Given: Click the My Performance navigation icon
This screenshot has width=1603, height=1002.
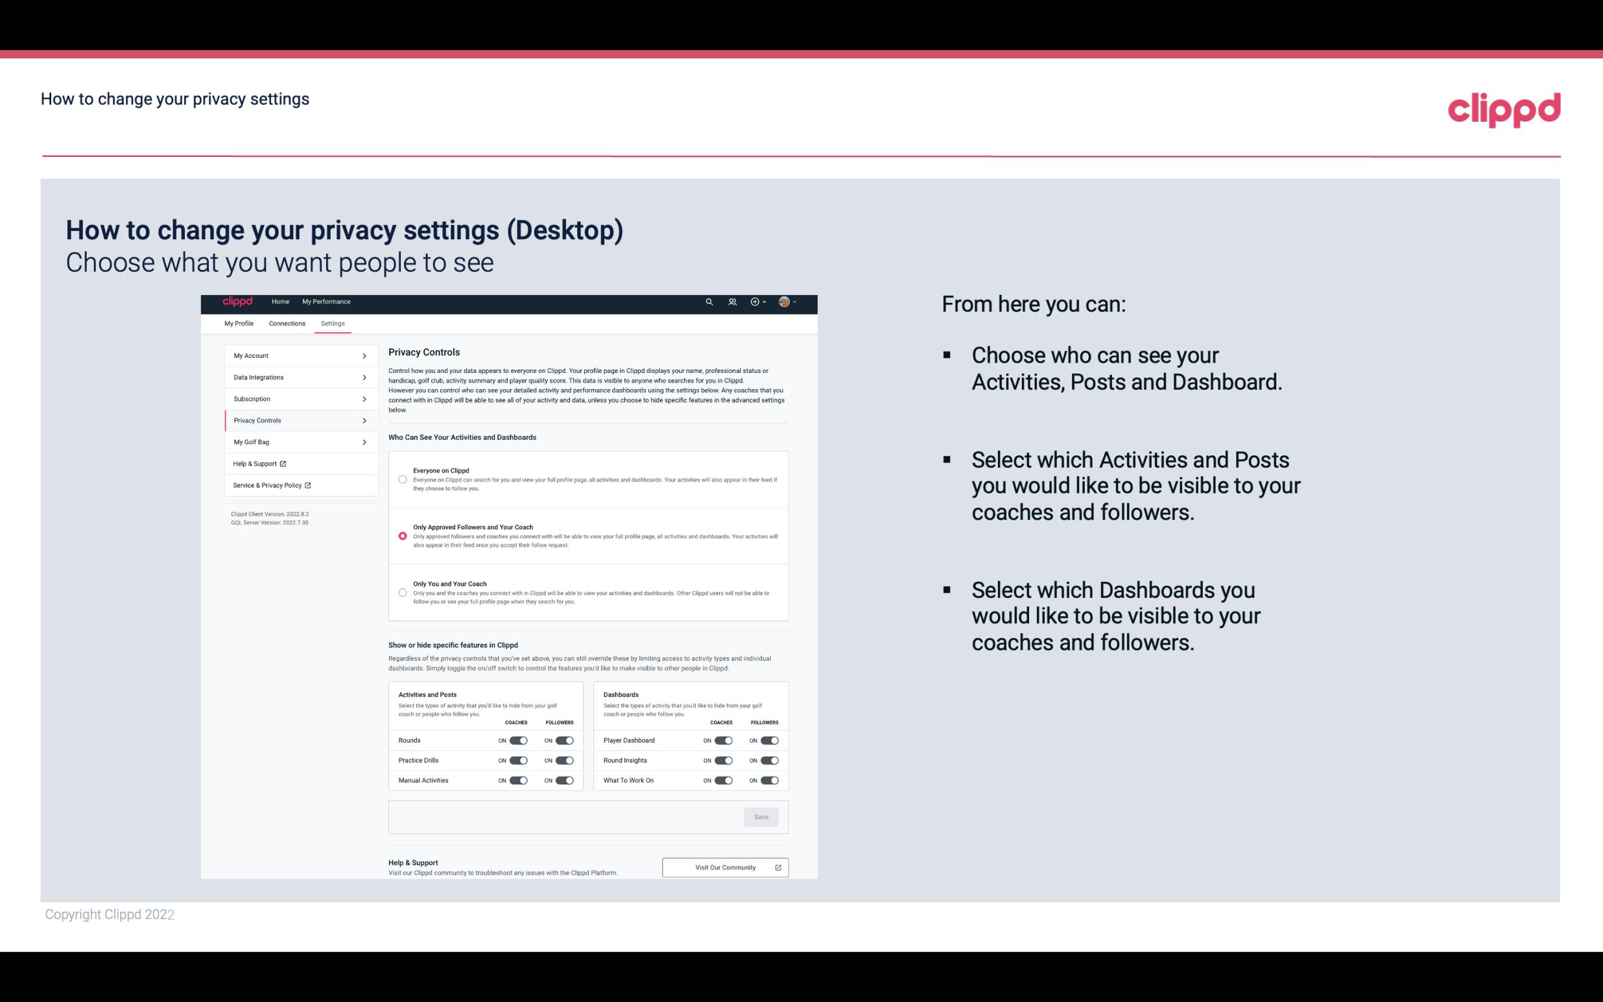Looking at the screenshot, I should (327, 302).
